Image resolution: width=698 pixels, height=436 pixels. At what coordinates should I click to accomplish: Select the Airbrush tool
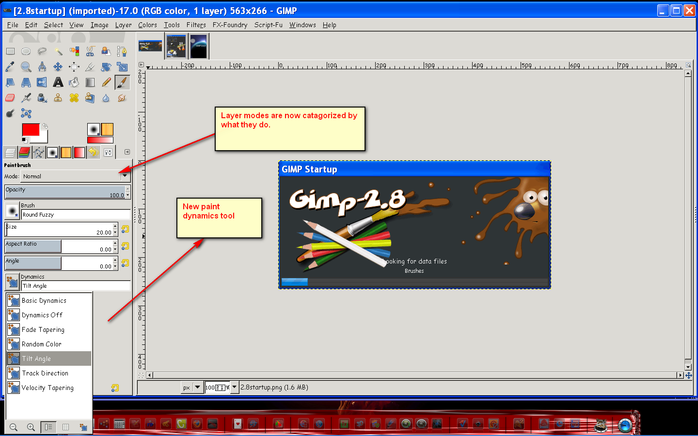[26, 98]
